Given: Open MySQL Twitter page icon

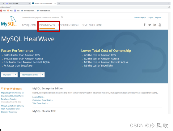Looking at the screenshot, I should point(150,25).
